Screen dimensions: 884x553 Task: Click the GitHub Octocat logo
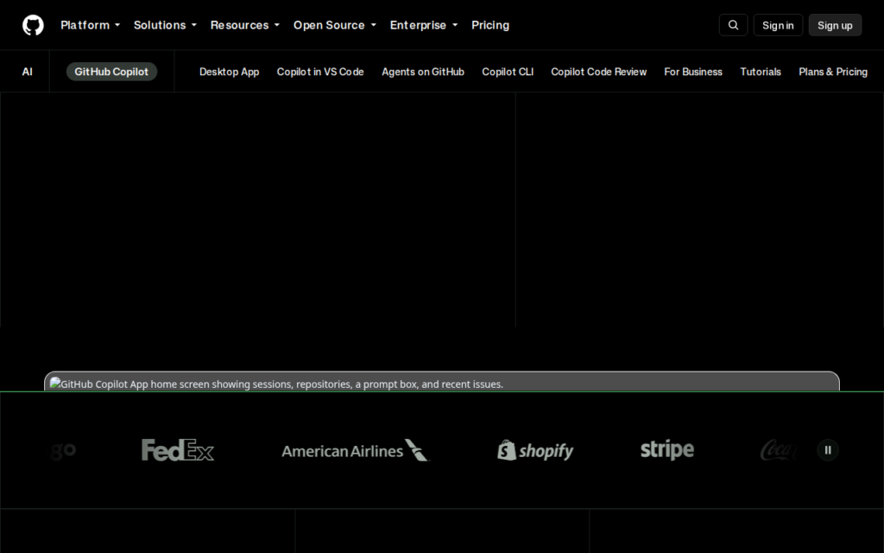click(x=33, y=25)
